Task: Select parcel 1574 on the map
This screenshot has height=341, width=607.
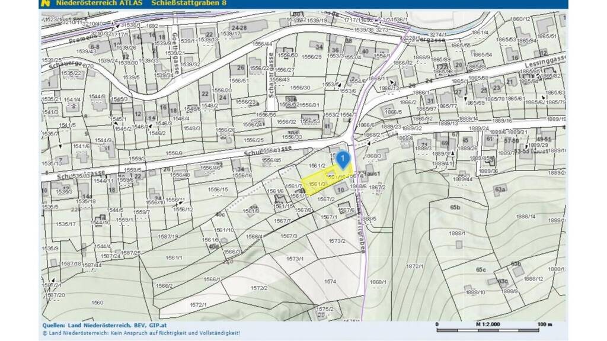Action: pos(330,282)
